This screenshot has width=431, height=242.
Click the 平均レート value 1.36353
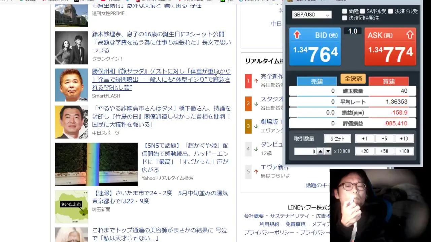click(x=397, y=102)
